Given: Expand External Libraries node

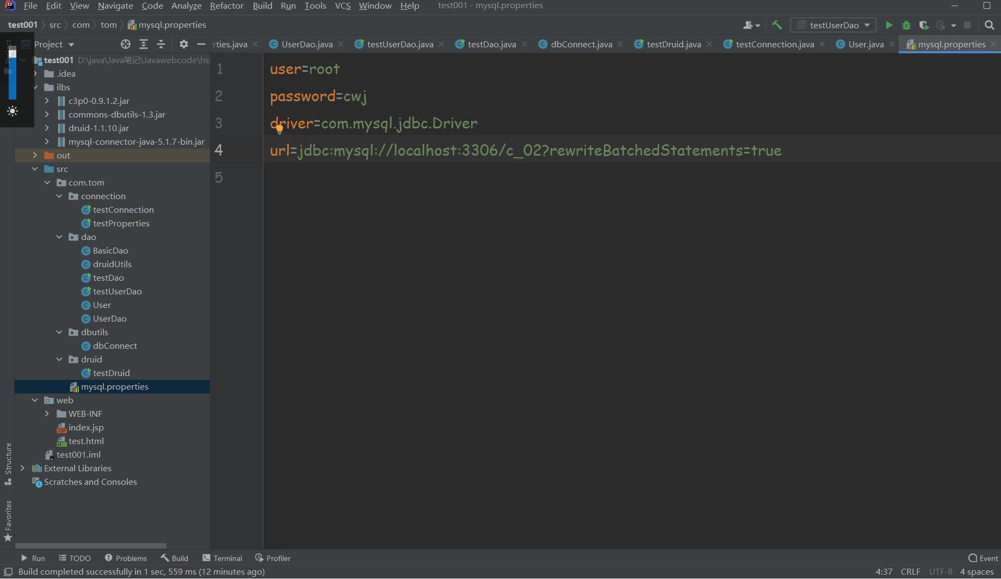Looking at the screenshot, I should click(x=22, y=468).
